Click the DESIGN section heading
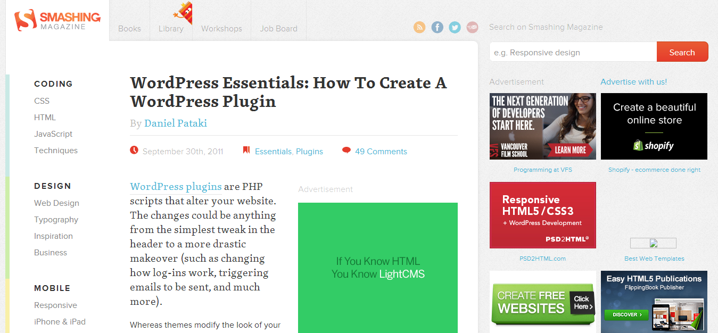The height and width of the screenshot is (333, 718). coord(52,186)
